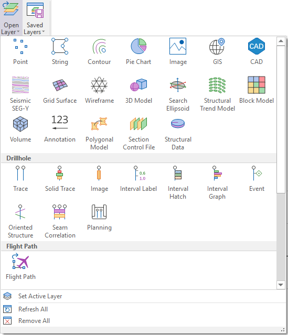The height and width of the screenshot is (335, 288).
Task: Open the Flight Path layer
Action: point(20,267)
